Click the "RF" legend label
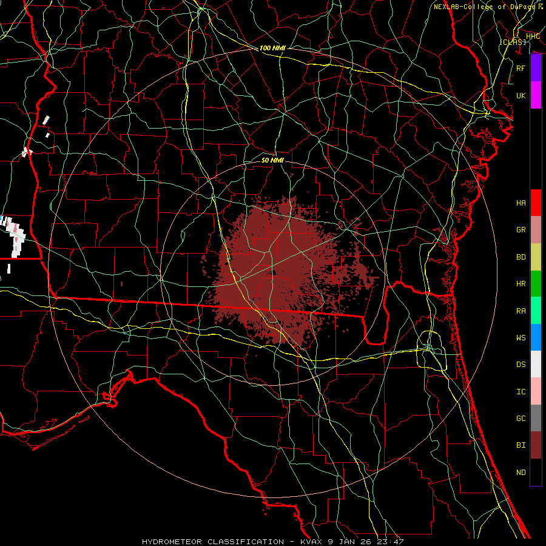This screenshot has height=546, width=546. [x=521, y=68]
